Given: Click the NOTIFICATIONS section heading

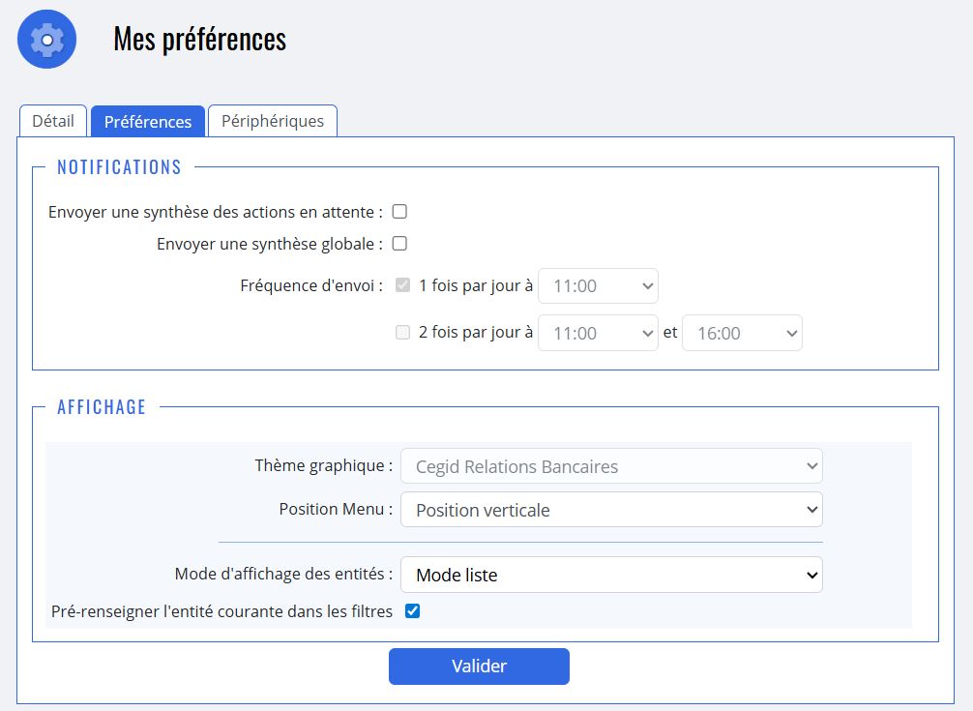Looking at the screenshot, I should coord(119,167).
